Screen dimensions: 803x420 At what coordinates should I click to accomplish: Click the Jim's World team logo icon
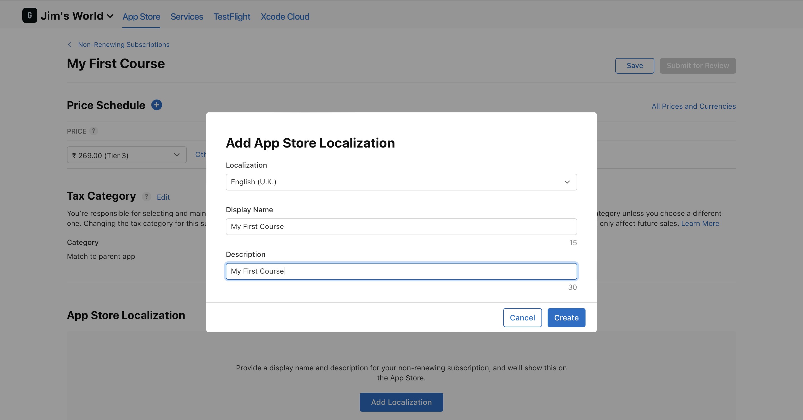(30, 15)
